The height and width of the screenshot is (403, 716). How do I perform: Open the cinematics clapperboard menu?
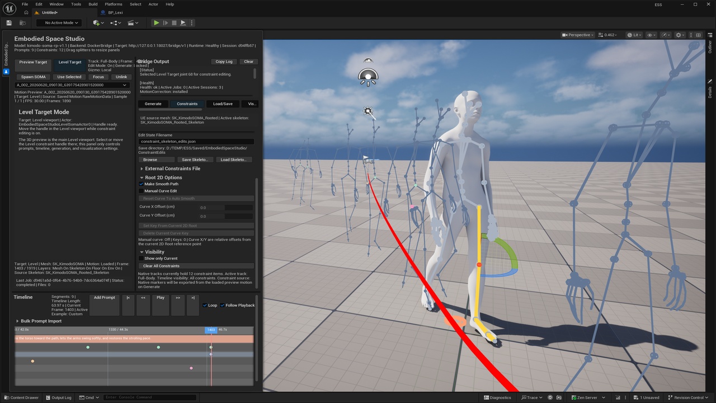click(x=133, y=23)
